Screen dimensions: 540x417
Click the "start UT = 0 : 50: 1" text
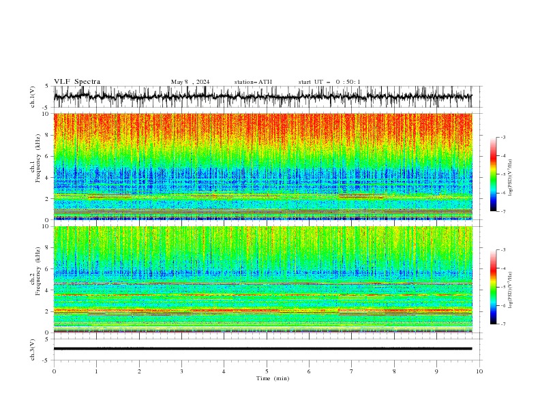329,82
